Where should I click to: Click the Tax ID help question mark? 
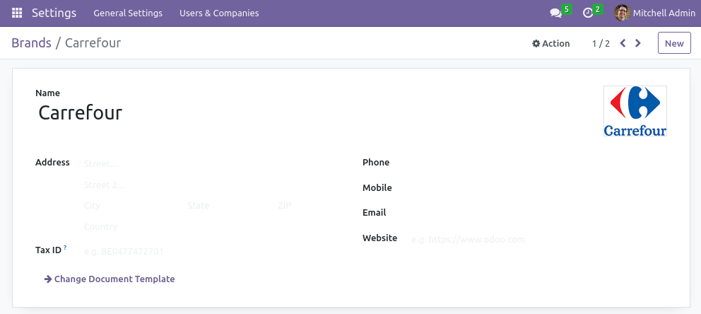65,248
